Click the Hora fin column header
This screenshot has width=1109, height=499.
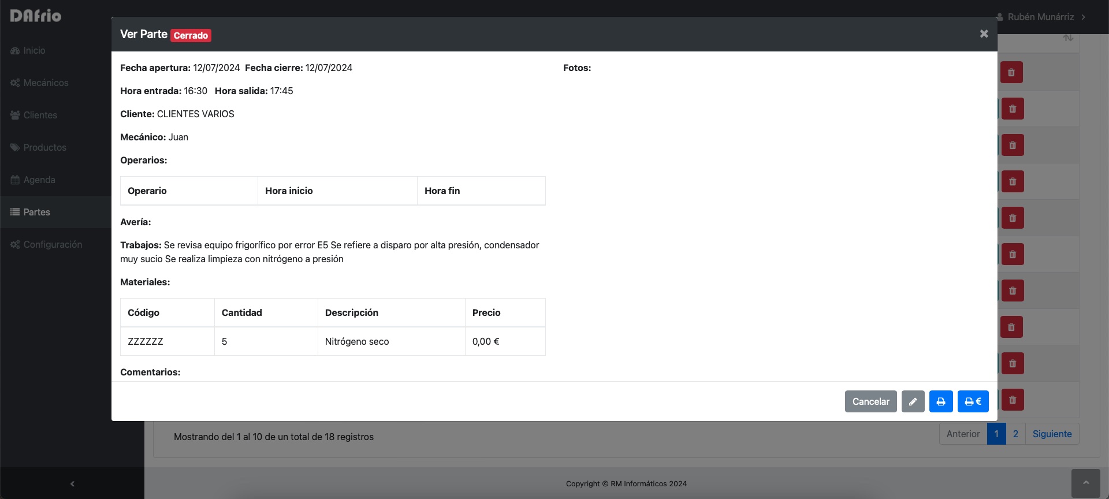click(x=481, y=191)
